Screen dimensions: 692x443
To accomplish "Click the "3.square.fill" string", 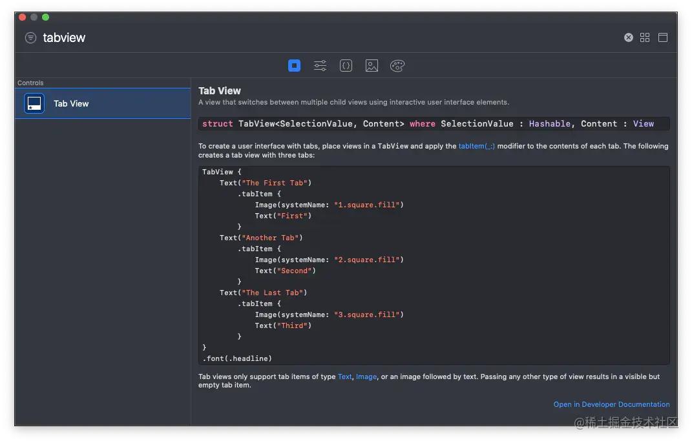I will pos(367,315).
